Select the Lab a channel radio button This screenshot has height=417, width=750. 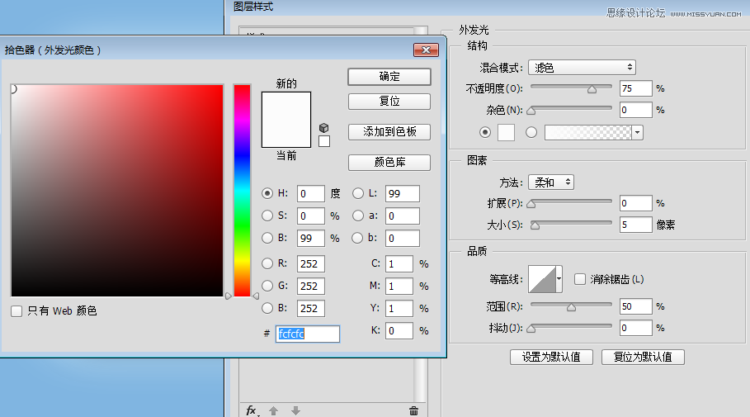[x=358, y=216]
